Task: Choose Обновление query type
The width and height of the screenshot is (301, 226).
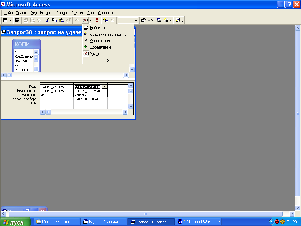Action: pos(108,41)
